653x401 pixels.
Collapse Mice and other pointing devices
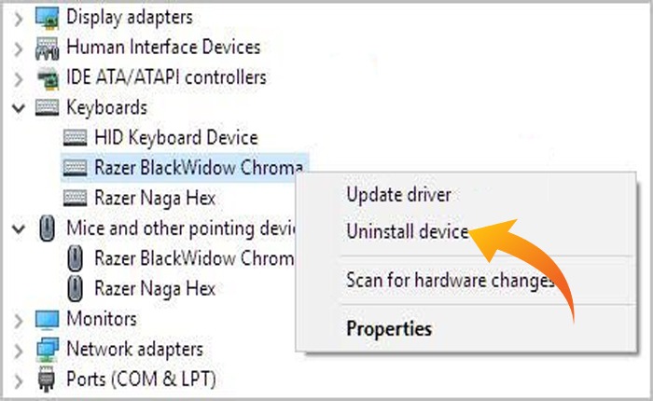coord(19,228)
